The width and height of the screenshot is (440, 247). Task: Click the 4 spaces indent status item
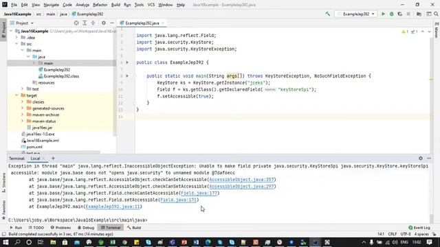(x=421, y=234)
